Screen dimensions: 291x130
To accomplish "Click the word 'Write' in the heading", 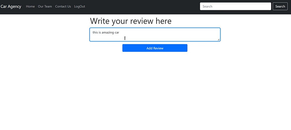I will [x=100, y=21].
